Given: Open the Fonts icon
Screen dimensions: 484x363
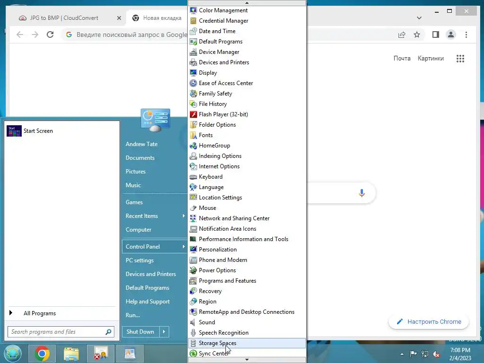Looking at the screenshot, I should tap(193, 135).
